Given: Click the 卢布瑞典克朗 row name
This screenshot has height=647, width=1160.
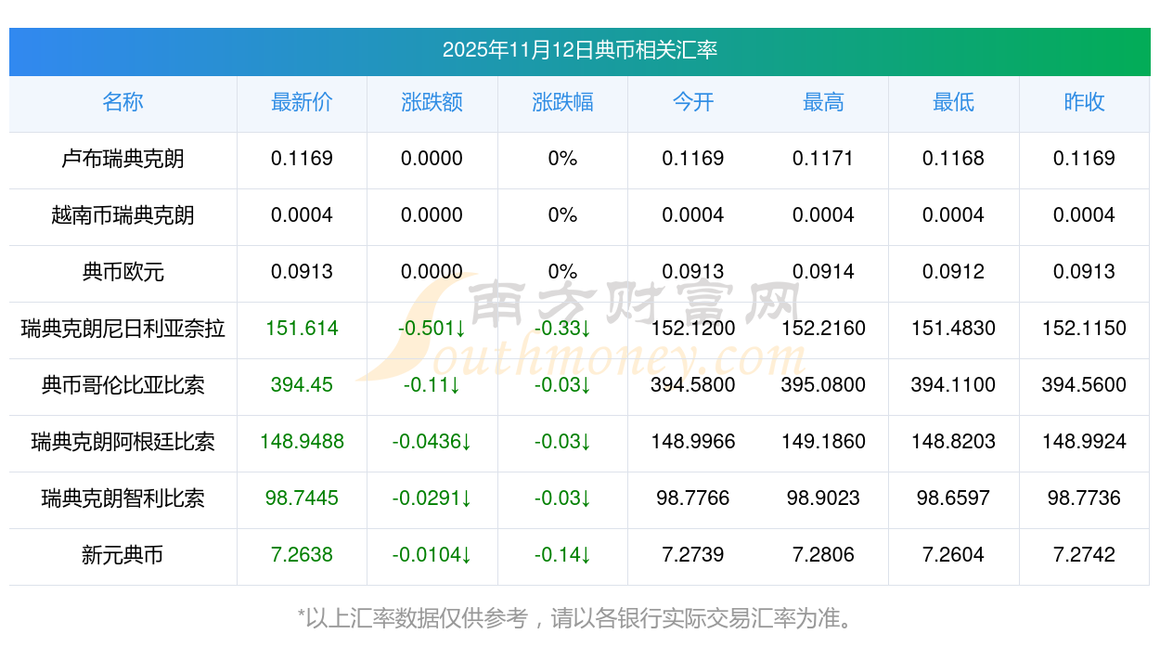Looking at the screenshot, I should pos(122,159).
